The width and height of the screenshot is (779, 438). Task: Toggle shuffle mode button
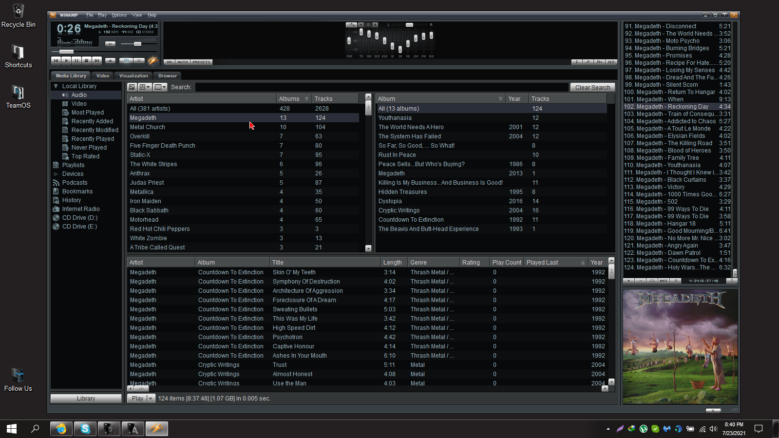(x=126, y=61)
